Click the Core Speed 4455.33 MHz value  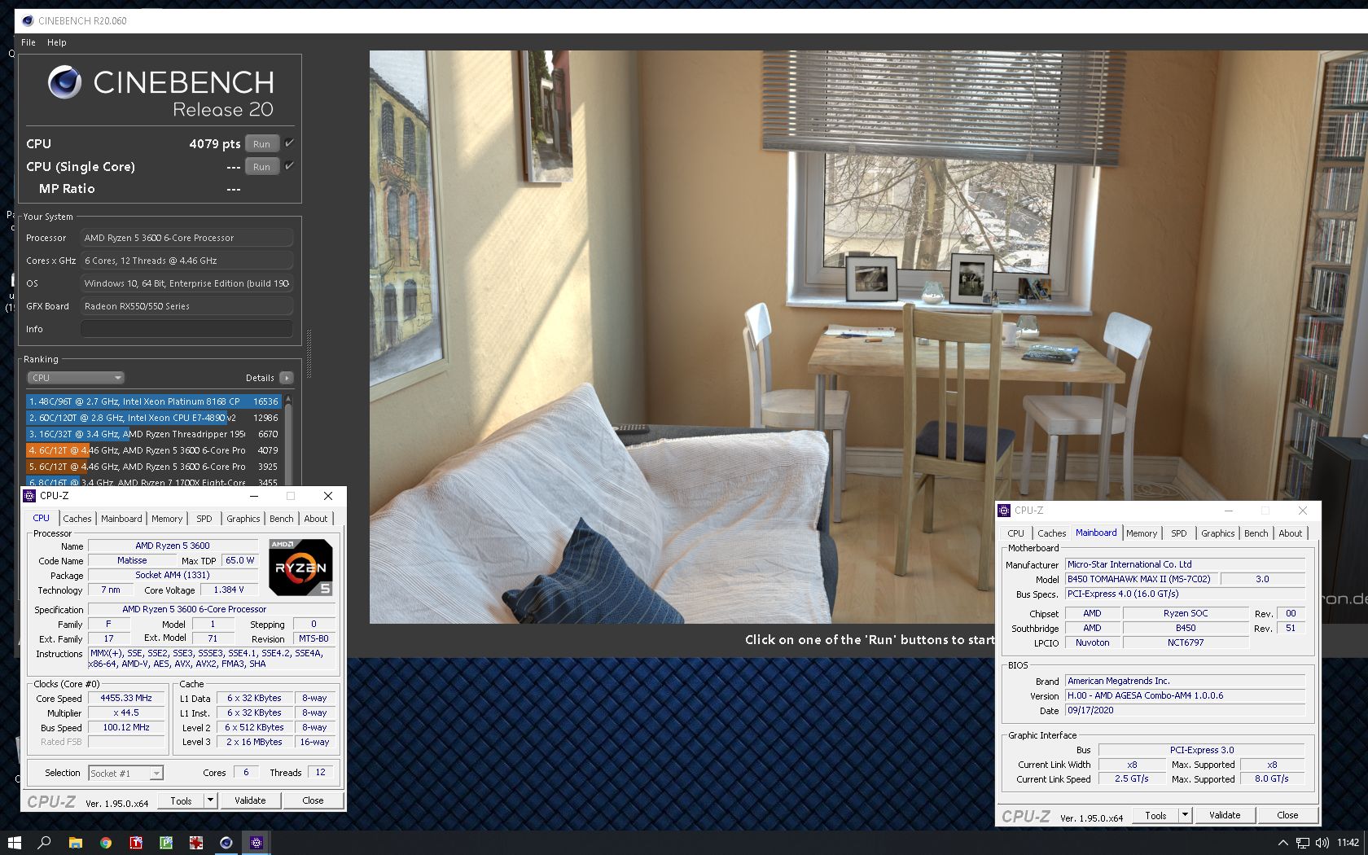tap(126, 698)
